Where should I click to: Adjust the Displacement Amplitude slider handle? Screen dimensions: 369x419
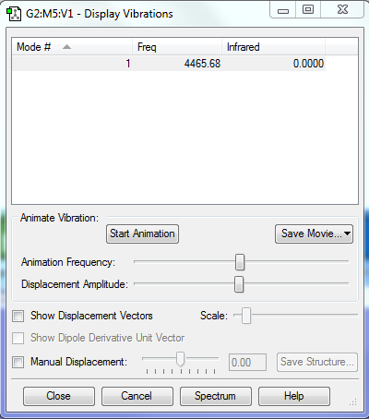point(239,284)
